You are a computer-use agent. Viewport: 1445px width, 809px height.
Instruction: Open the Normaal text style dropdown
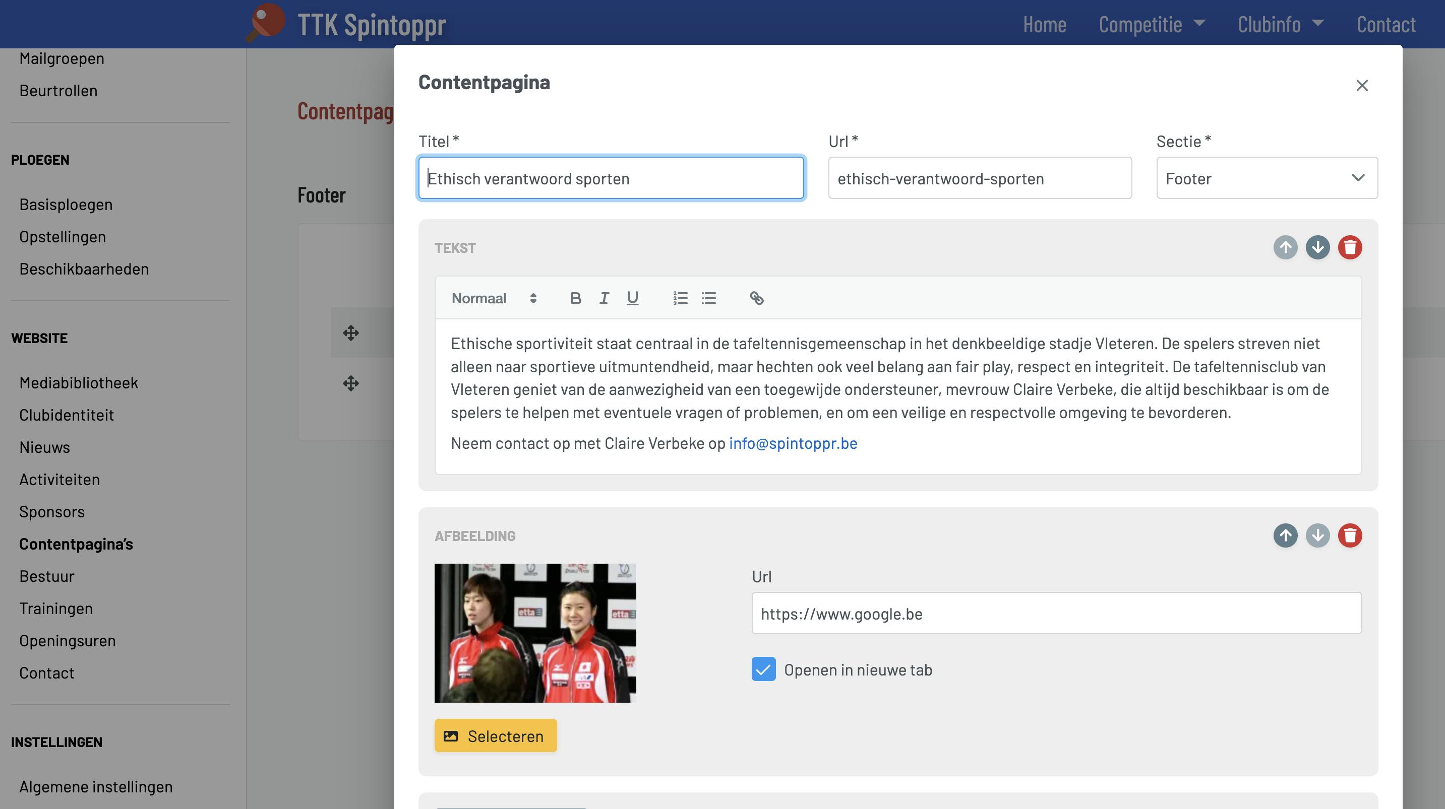coord(494,298)
